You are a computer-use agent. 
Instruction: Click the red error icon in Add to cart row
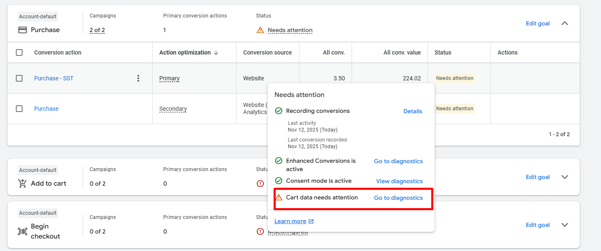coord(260,184)
